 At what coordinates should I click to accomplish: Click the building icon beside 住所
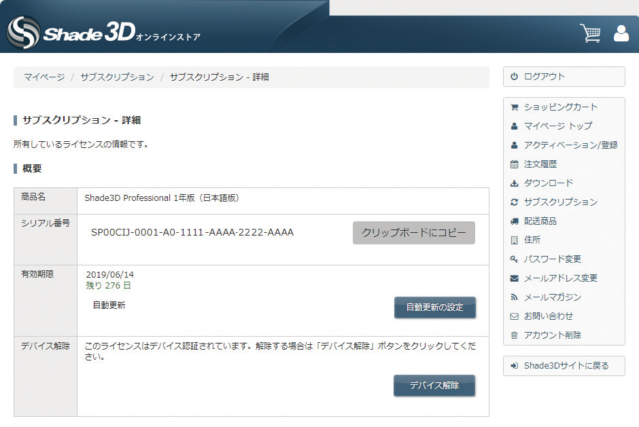point(515,240)
